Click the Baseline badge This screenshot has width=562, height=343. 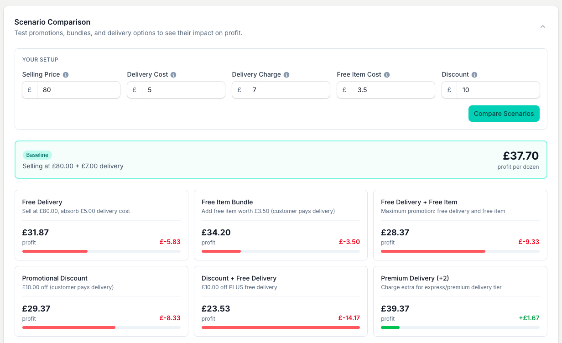[37, 155]
